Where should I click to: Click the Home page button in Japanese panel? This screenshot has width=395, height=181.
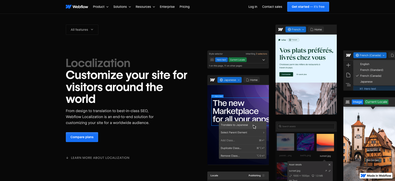coord(251,80)
